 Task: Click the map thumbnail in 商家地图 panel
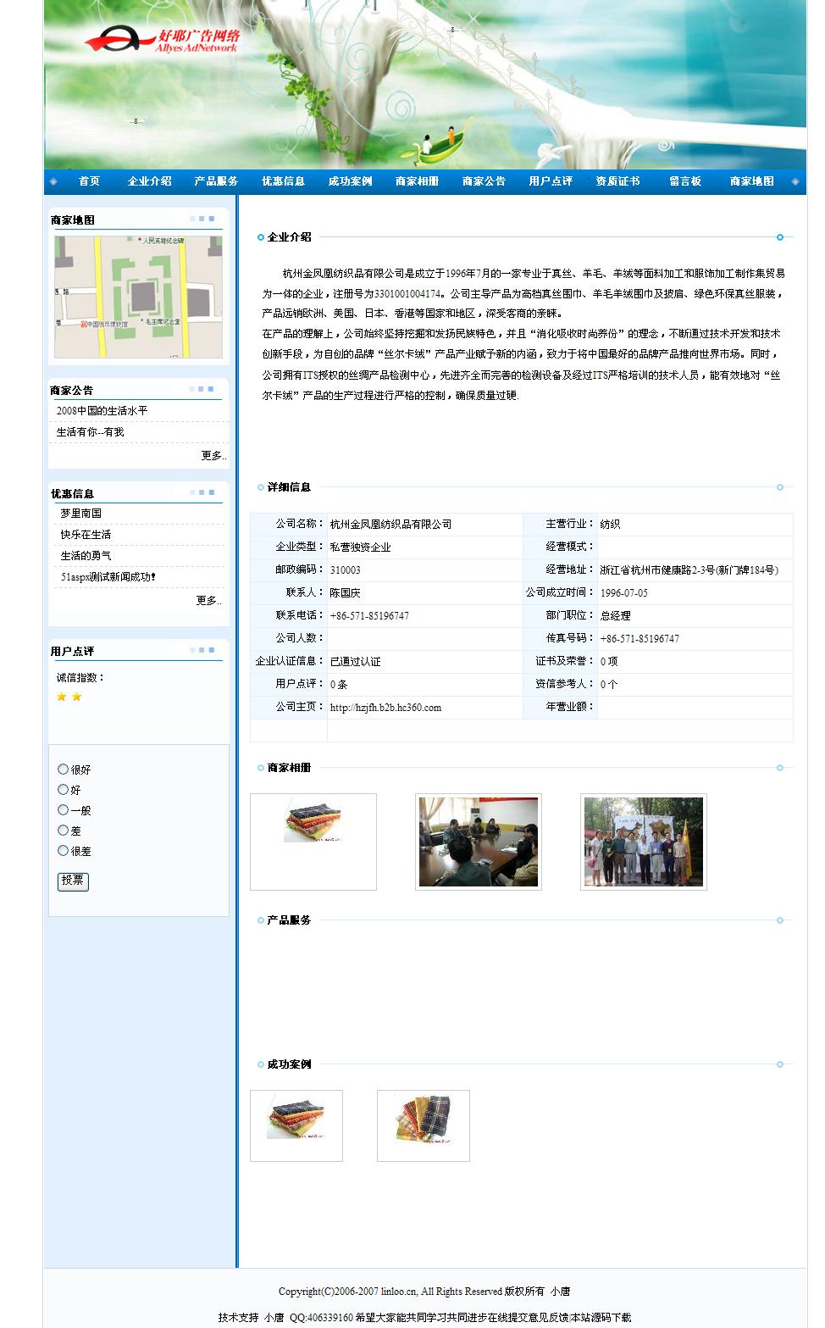139,297
